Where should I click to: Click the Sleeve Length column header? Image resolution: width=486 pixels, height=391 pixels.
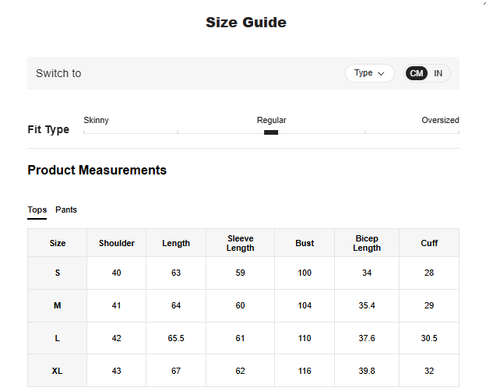240,243
